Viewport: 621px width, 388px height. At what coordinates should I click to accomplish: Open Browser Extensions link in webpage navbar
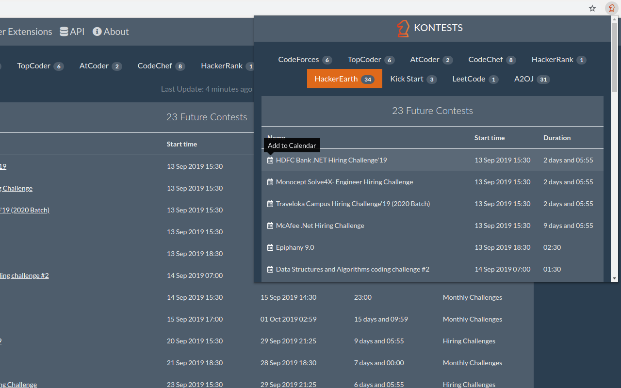[x=26, y=32]
